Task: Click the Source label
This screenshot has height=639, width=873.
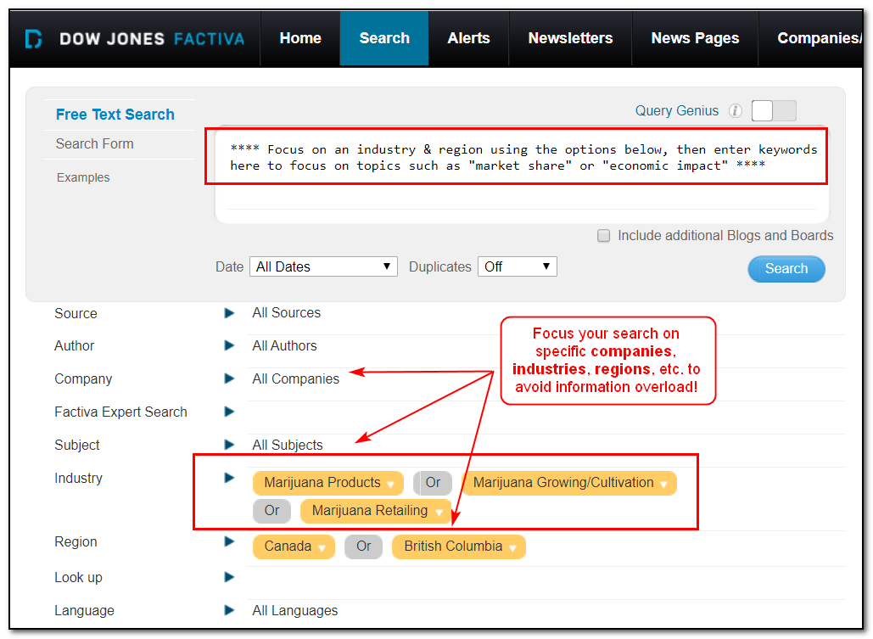Action: coord(76,314)
